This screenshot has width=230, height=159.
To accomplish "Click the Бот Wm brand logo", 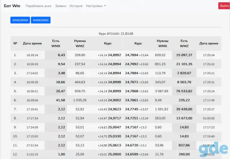I will tap(12, 6).
